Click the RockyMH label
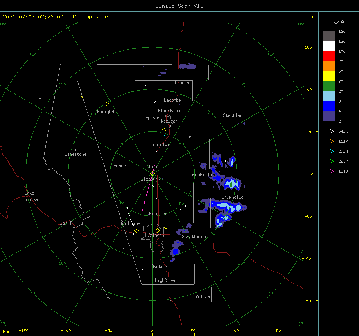This screenshot has height=336, width=359. coord(105,112)
